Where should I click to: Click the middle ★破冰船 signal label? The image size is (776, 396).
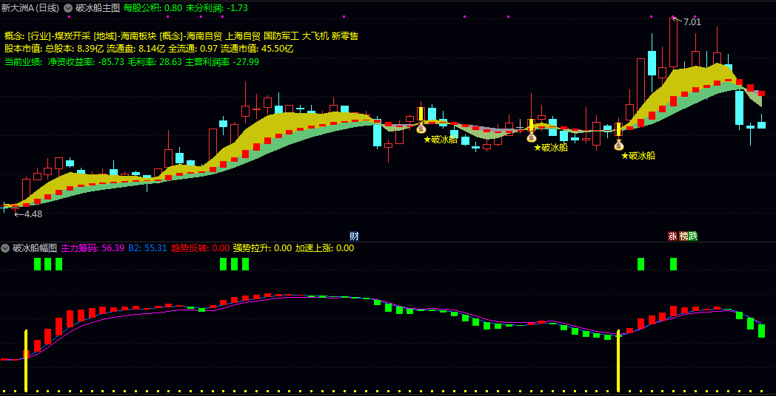click(551, 148)
